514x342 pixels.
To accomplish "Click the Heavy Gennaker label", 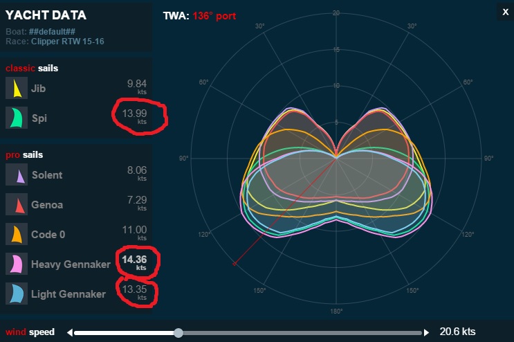I will pos(71,264).
